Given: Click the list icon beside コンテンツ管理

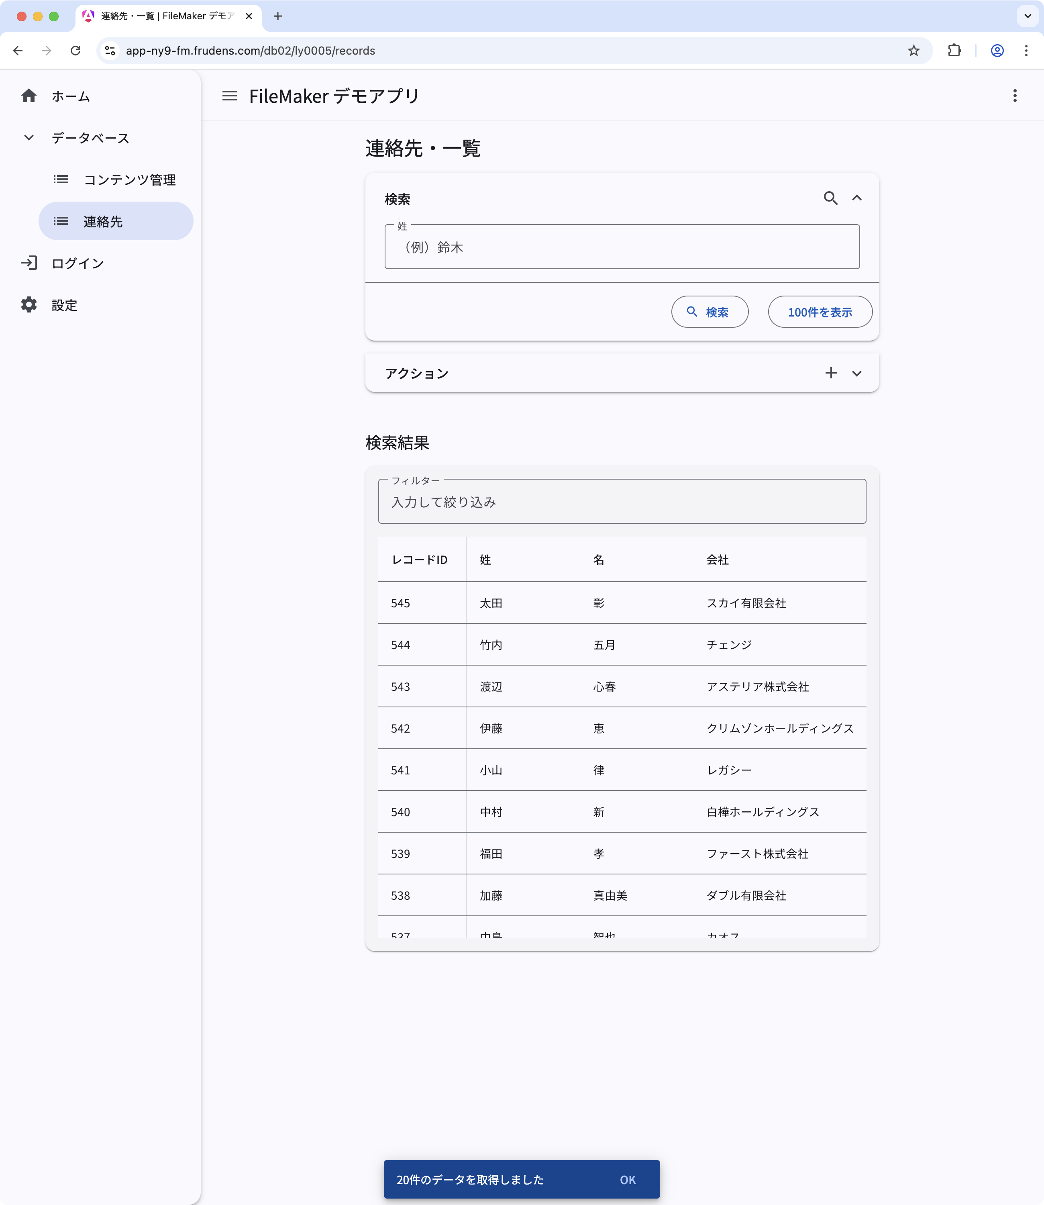Looking at the screenshot, I should click(61, 180).
